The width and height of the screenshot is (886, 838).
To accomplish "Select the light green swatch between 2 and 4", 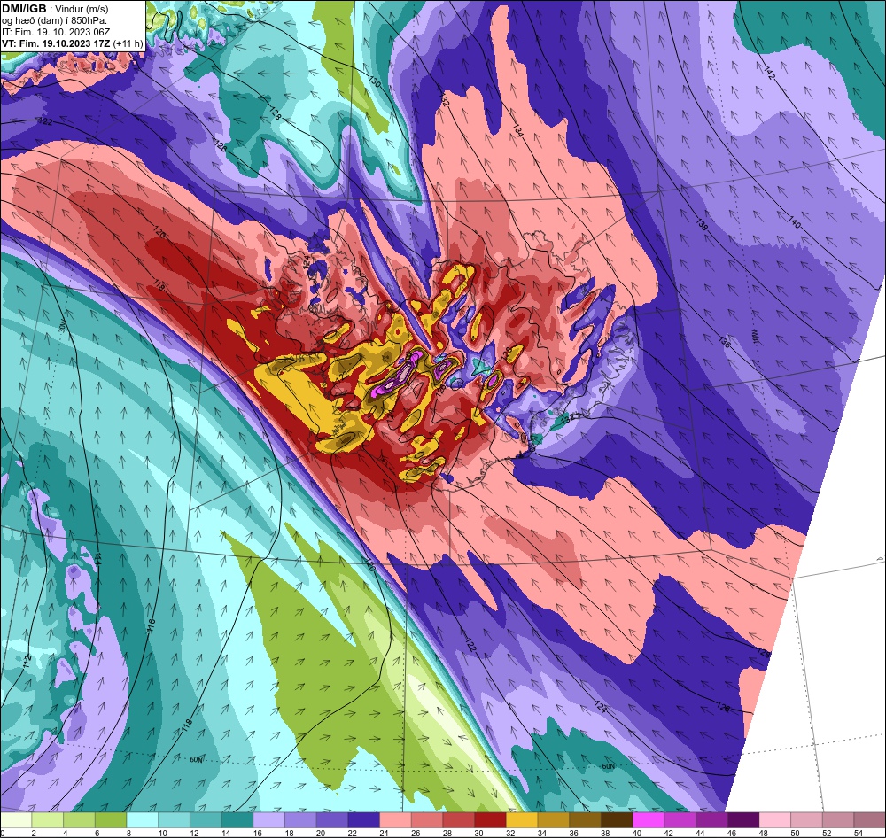I will click(48, 820).
